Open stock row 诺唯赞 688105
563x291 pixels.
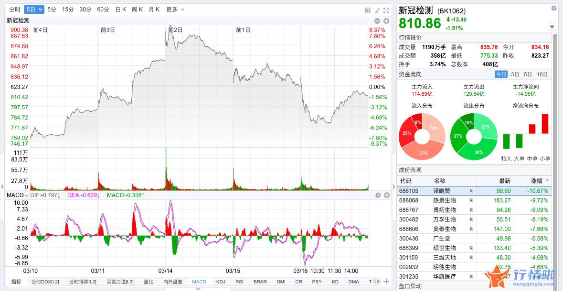pos(474,191)
